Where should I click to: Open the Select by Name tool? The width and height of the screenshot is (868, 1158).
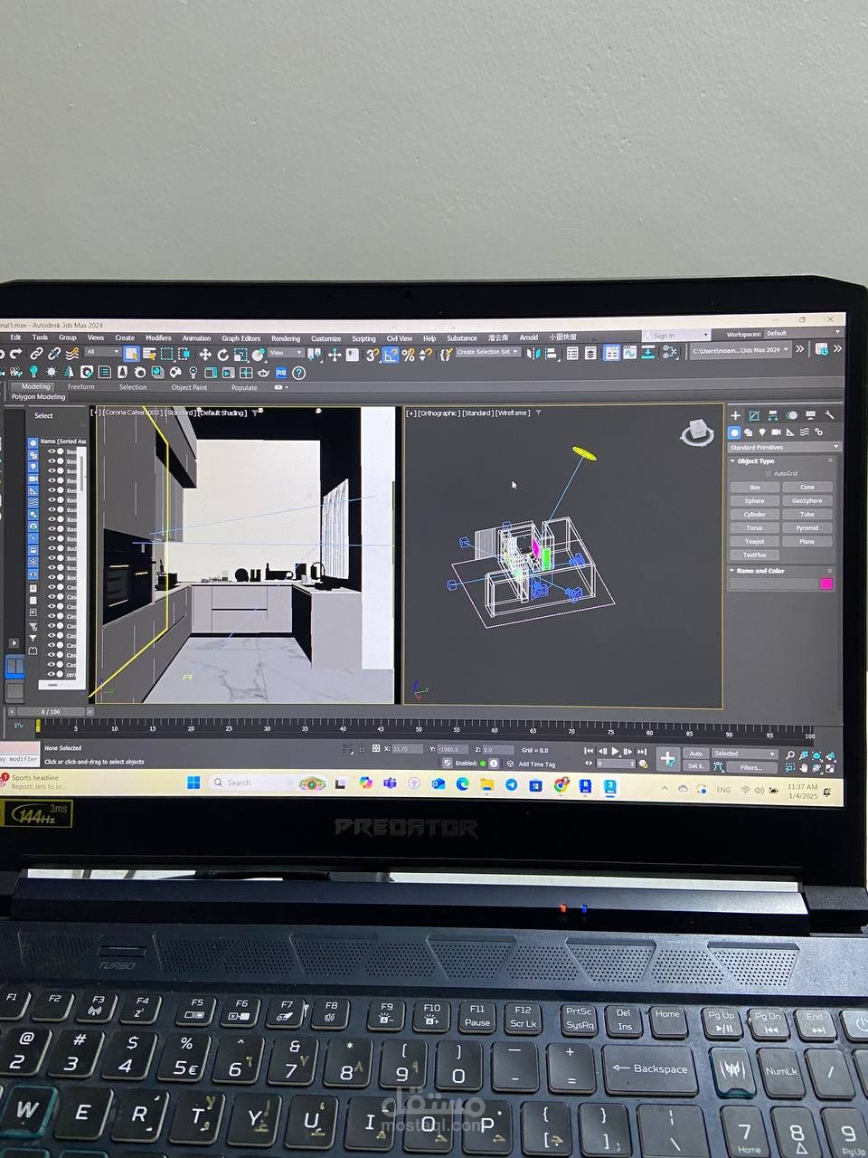click(x=149, y=354)
